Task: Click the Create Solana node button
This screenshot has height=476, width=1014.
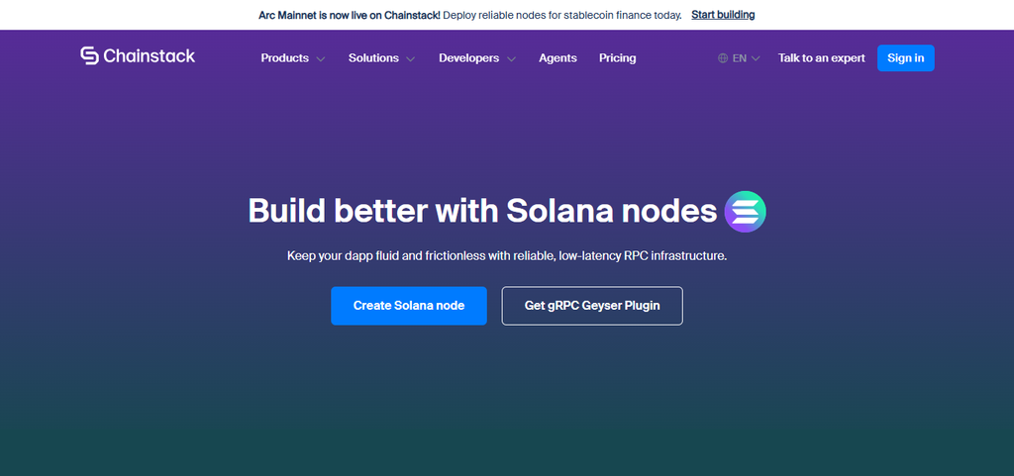Action: [x=409, y=306]
